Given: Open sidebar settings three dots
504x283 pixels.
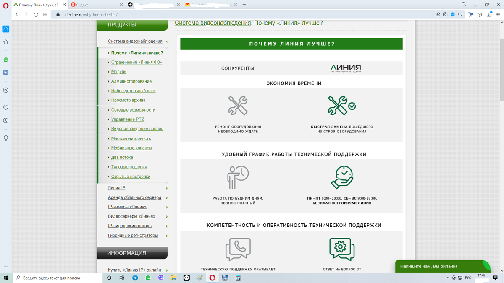Looking at the screenshot, I should 6,267.
